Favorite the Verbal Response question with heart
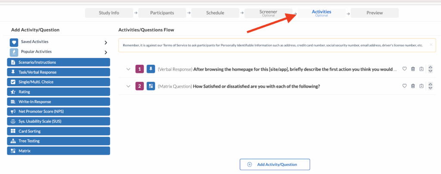Screen dimensions: 441x174 (x=404, y=69)
